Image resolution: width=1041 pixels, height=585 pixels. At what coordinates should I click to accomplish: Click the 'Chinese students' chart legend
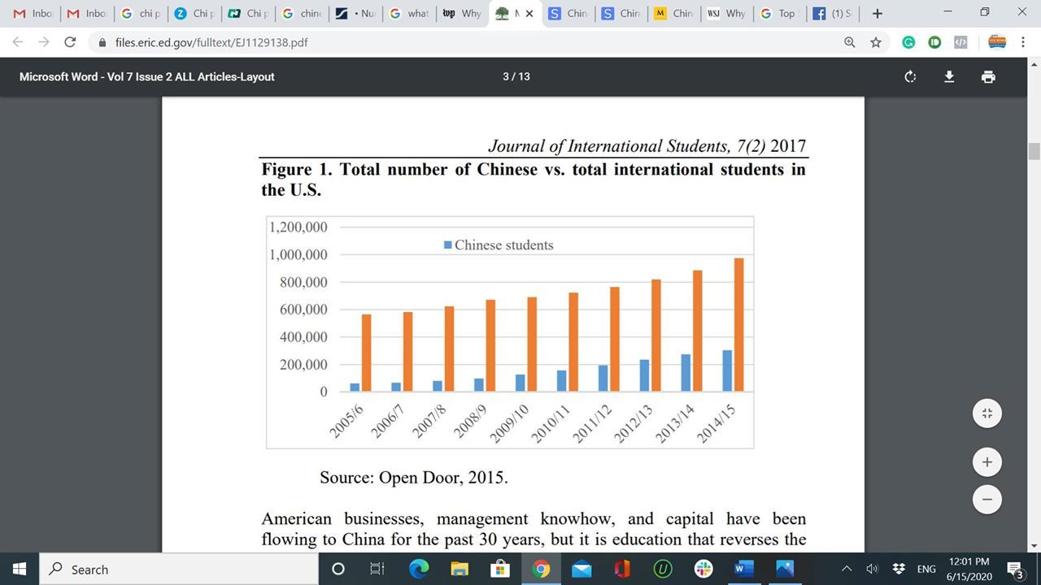(x=499, y=245)
